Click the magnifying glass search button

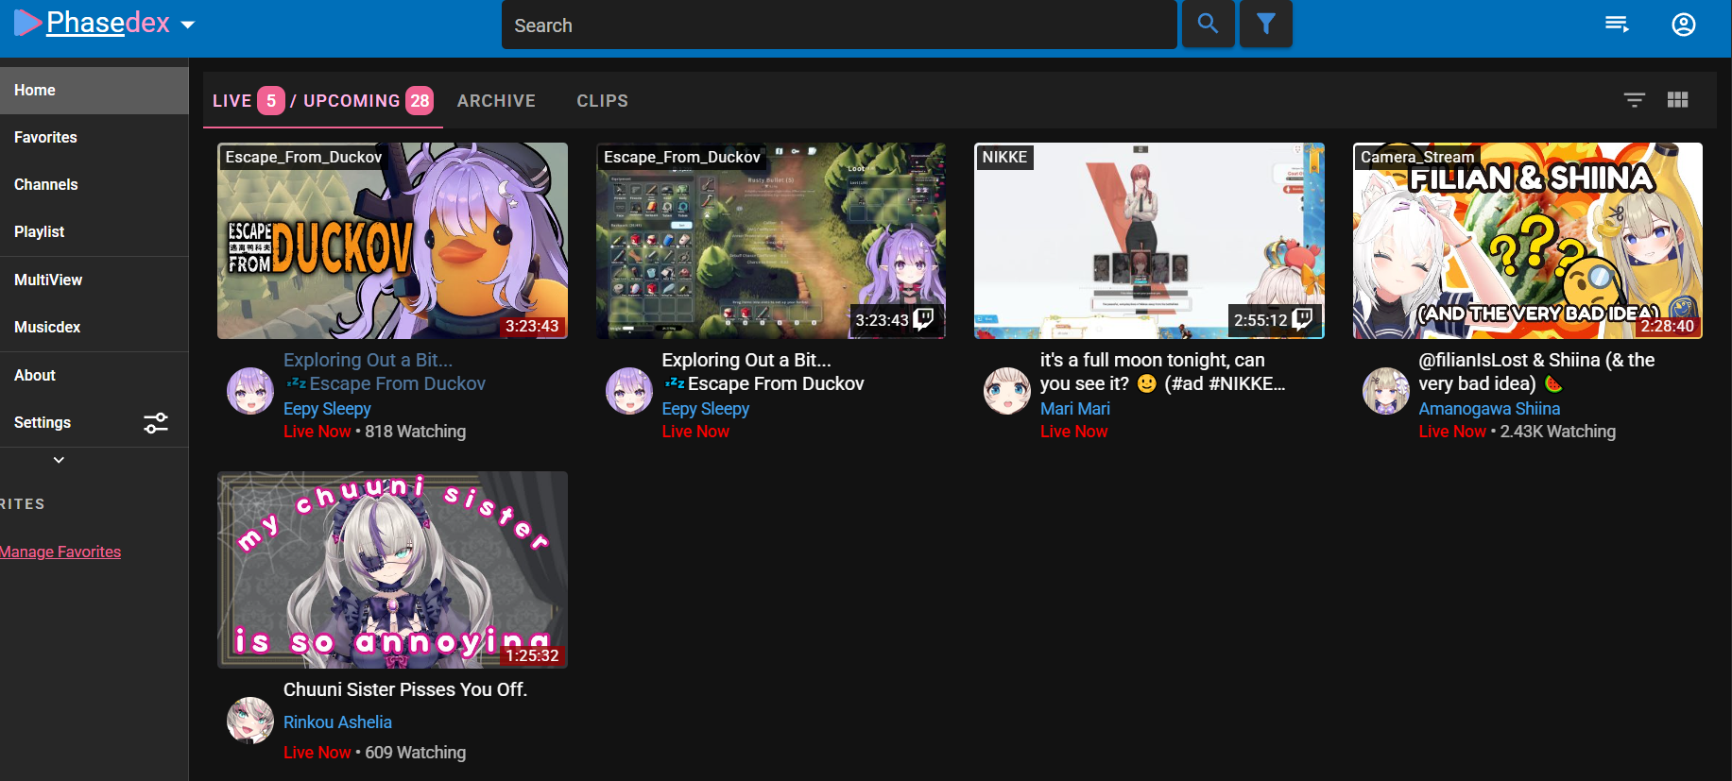point(1208,24)
